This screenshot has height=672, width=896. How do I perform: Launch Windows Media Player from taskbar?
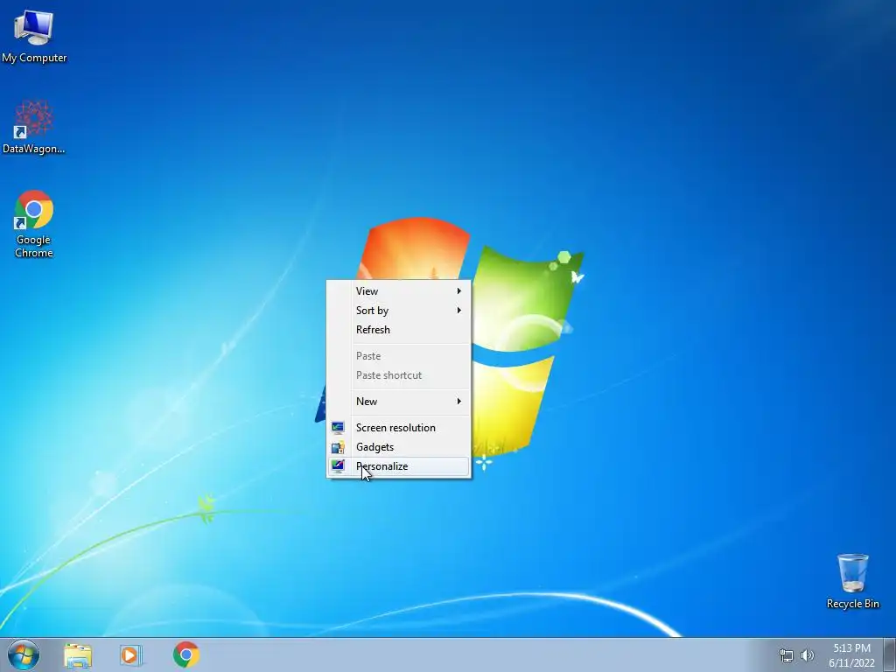click(131, 654)
